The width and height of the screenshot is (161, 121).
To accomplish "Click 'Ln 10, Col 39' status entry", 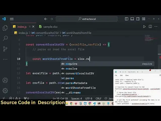I will [x=60, y=99].
